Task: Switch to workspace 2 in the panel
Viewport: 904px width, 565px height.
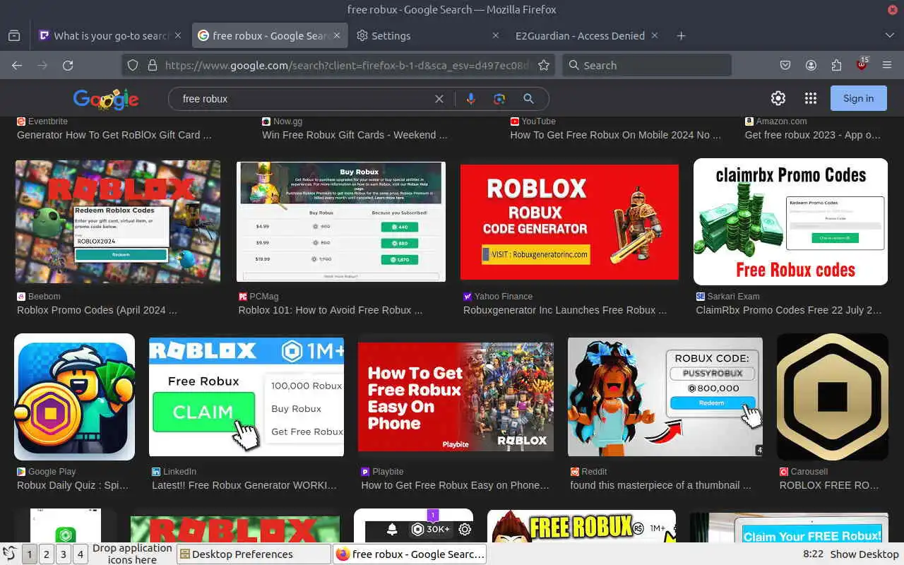Action: [46, 554]
